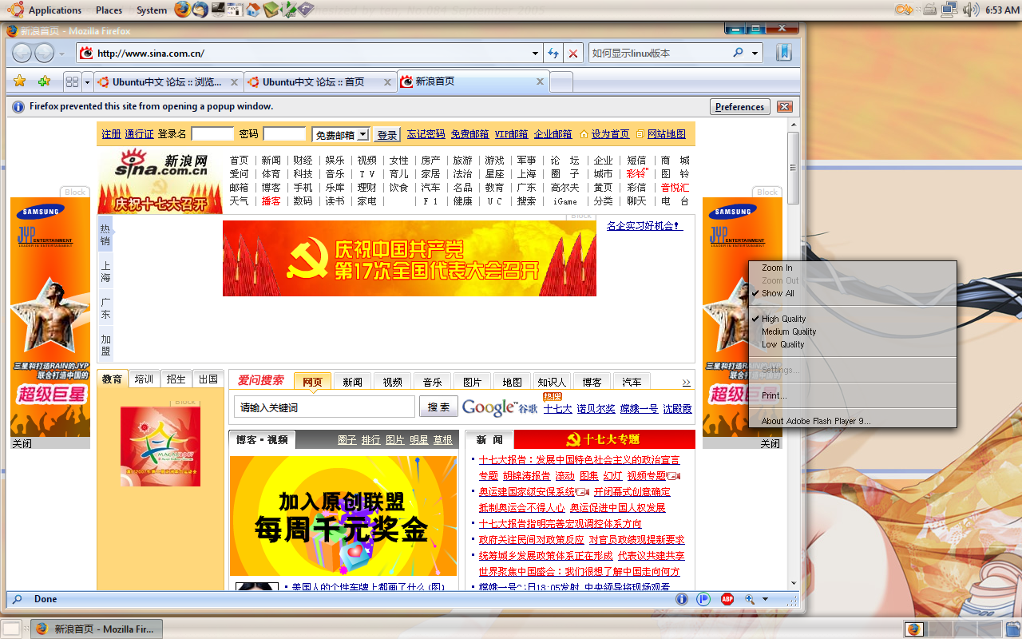Open the System menu
This screenshot has height=639, width=1022.
tap(152, 10)
